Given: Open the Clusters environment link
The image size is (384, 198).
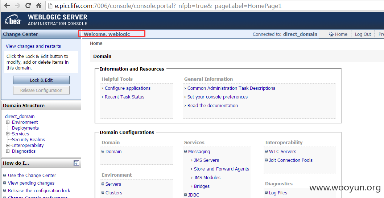Looking at the screenshot, I should click(x=114, y=193).
